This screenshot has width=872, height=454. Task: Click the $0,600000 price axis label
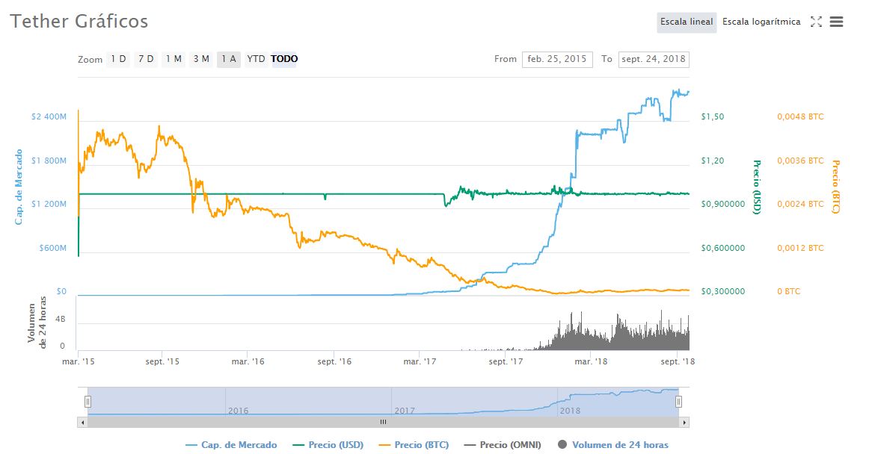tap(723, 248)
